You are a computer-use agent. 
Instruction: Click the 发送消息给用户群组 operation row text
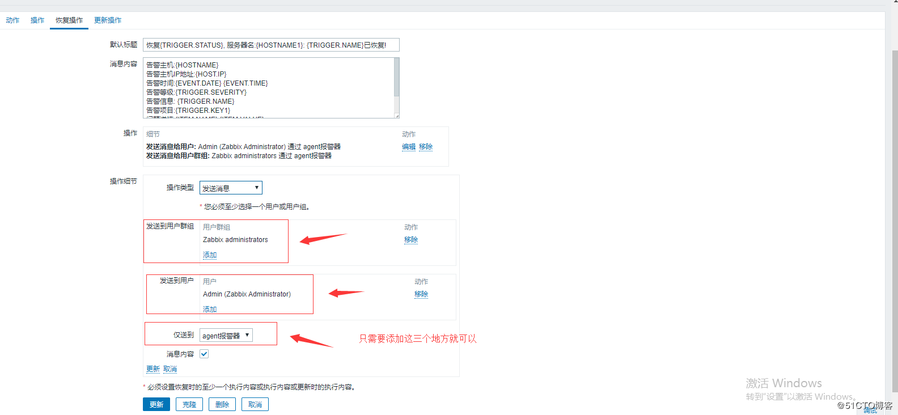tap(239, 156)
